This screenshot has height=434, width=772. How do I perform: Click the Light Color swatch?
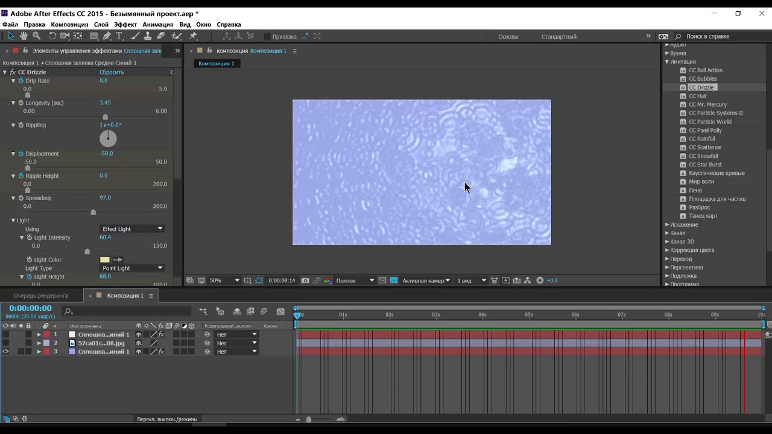click(105, 260)
